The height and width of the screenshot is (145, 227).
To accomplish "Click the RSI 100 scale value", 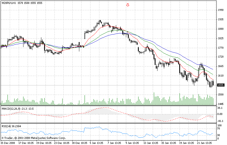I will (x=220, y=125).
